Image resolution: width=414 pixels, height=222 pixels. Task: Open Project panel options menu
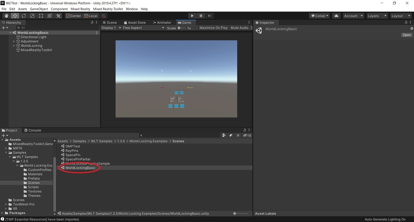(250, 130)
